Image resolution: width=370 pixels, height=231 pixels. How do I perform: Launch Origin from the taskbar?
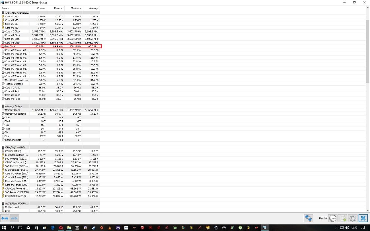click(102, 228)
